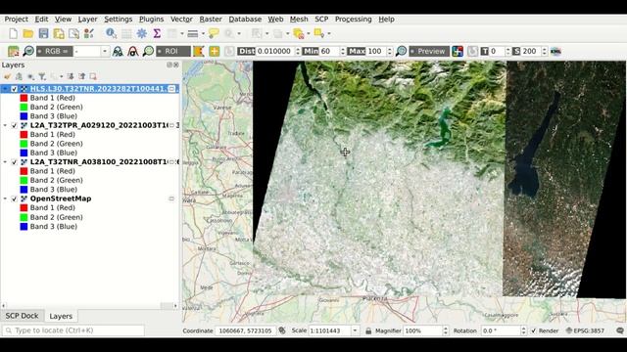627x352 pixels.
Task: Create ROI polygon with the orange icon
Action: (x=199, y=51)
